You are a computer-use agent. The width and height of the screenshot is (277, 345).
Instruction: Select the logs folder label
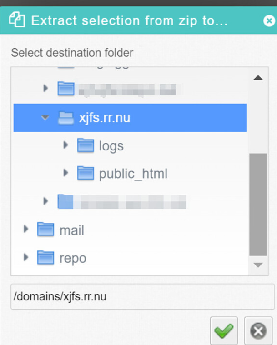coord(111,146)
